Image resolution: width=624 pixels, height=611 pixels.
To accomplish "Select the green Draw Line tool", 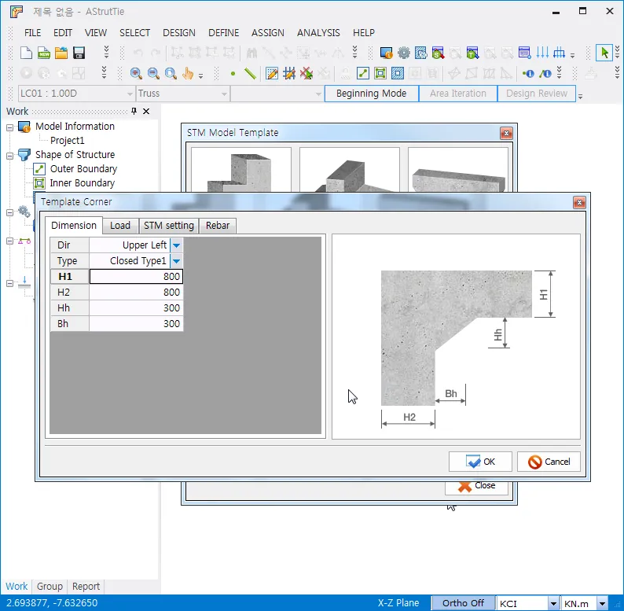I will pos(250,73).
